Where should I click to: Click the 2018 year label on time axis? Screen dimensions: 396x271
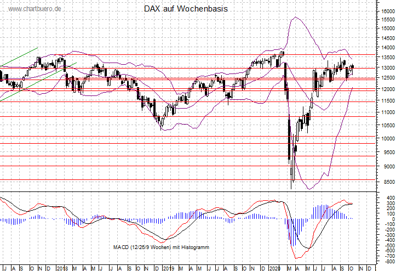[x=62, y=268]
